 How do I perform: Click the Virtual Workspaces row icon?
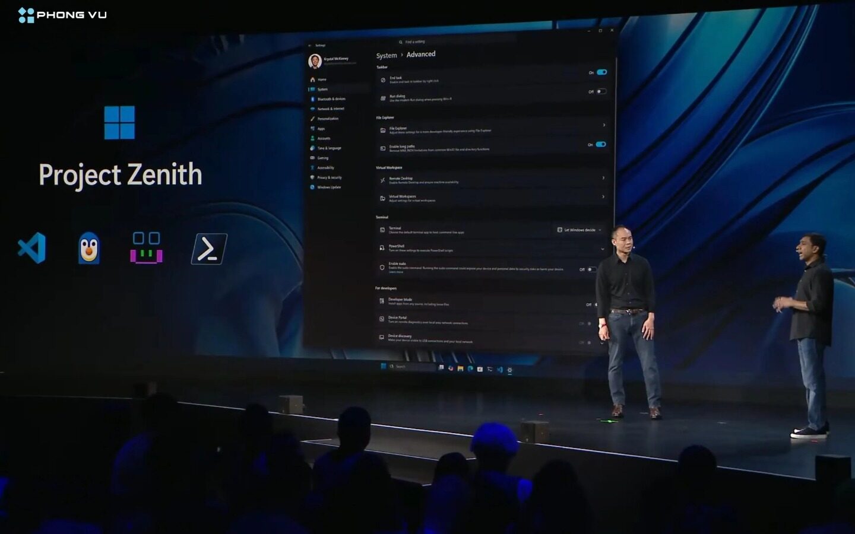pos(382,198)
